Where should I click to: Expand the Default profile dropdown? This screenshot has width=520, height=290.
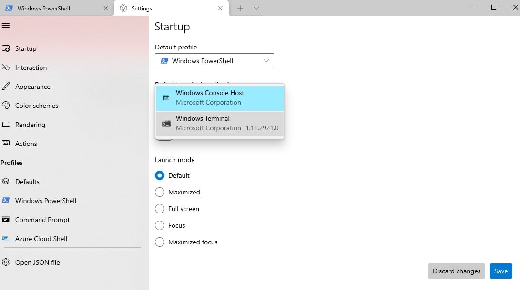tap(214, 61)
